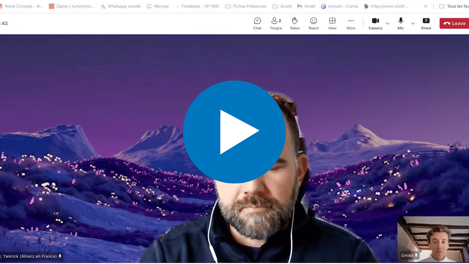Raise your hand in meeting

point(295,23)
